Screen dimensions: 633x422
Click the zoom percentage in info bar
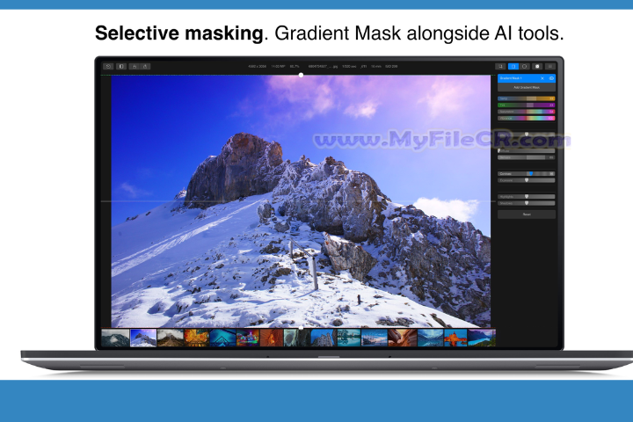[295, 66]
